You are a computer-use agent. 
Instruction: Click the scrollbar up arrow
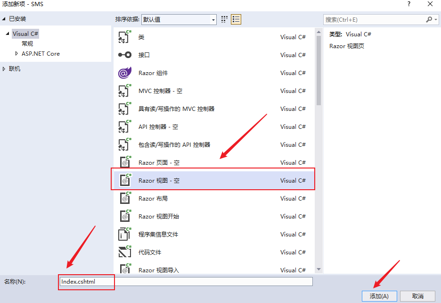point(318,32)
